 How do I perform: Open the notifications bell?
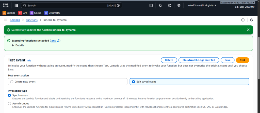click(160, 5)
